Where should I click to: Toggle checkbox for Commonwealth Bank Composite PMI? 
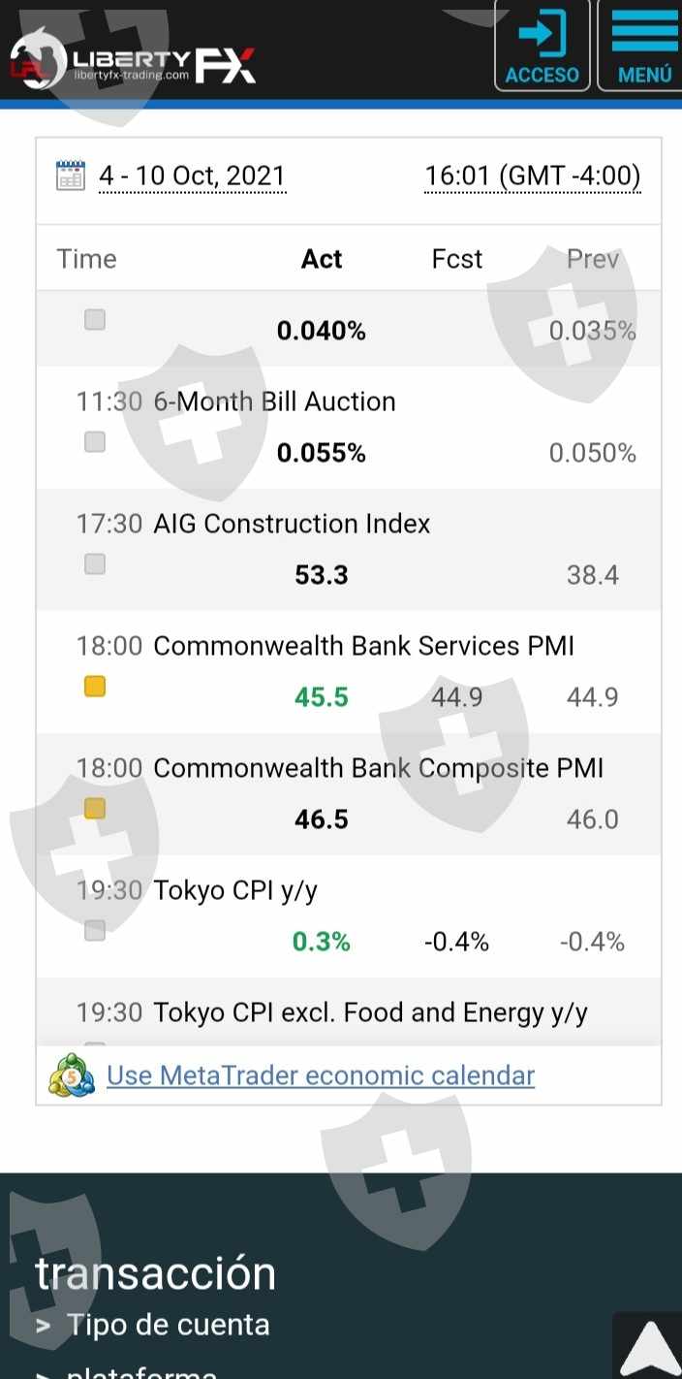95,809
